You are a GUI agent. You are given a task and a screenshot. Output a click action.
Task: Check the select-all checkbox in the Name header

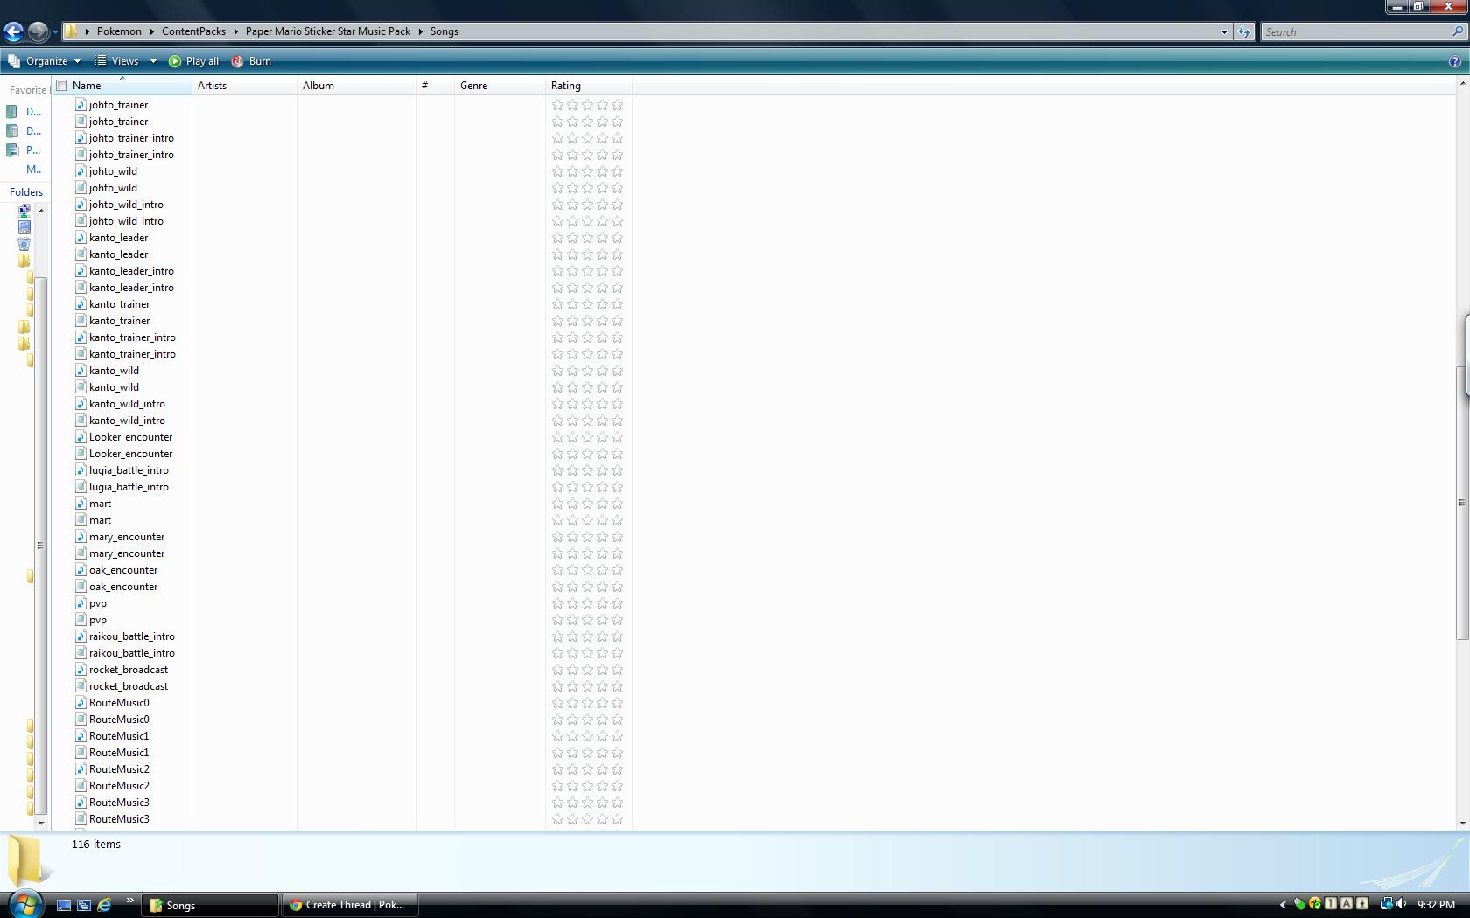click(x=61, y=85)
